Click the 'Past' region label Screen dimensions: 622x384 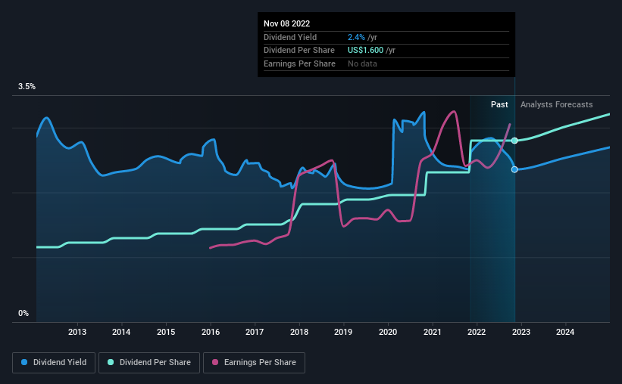click(499, 104)
